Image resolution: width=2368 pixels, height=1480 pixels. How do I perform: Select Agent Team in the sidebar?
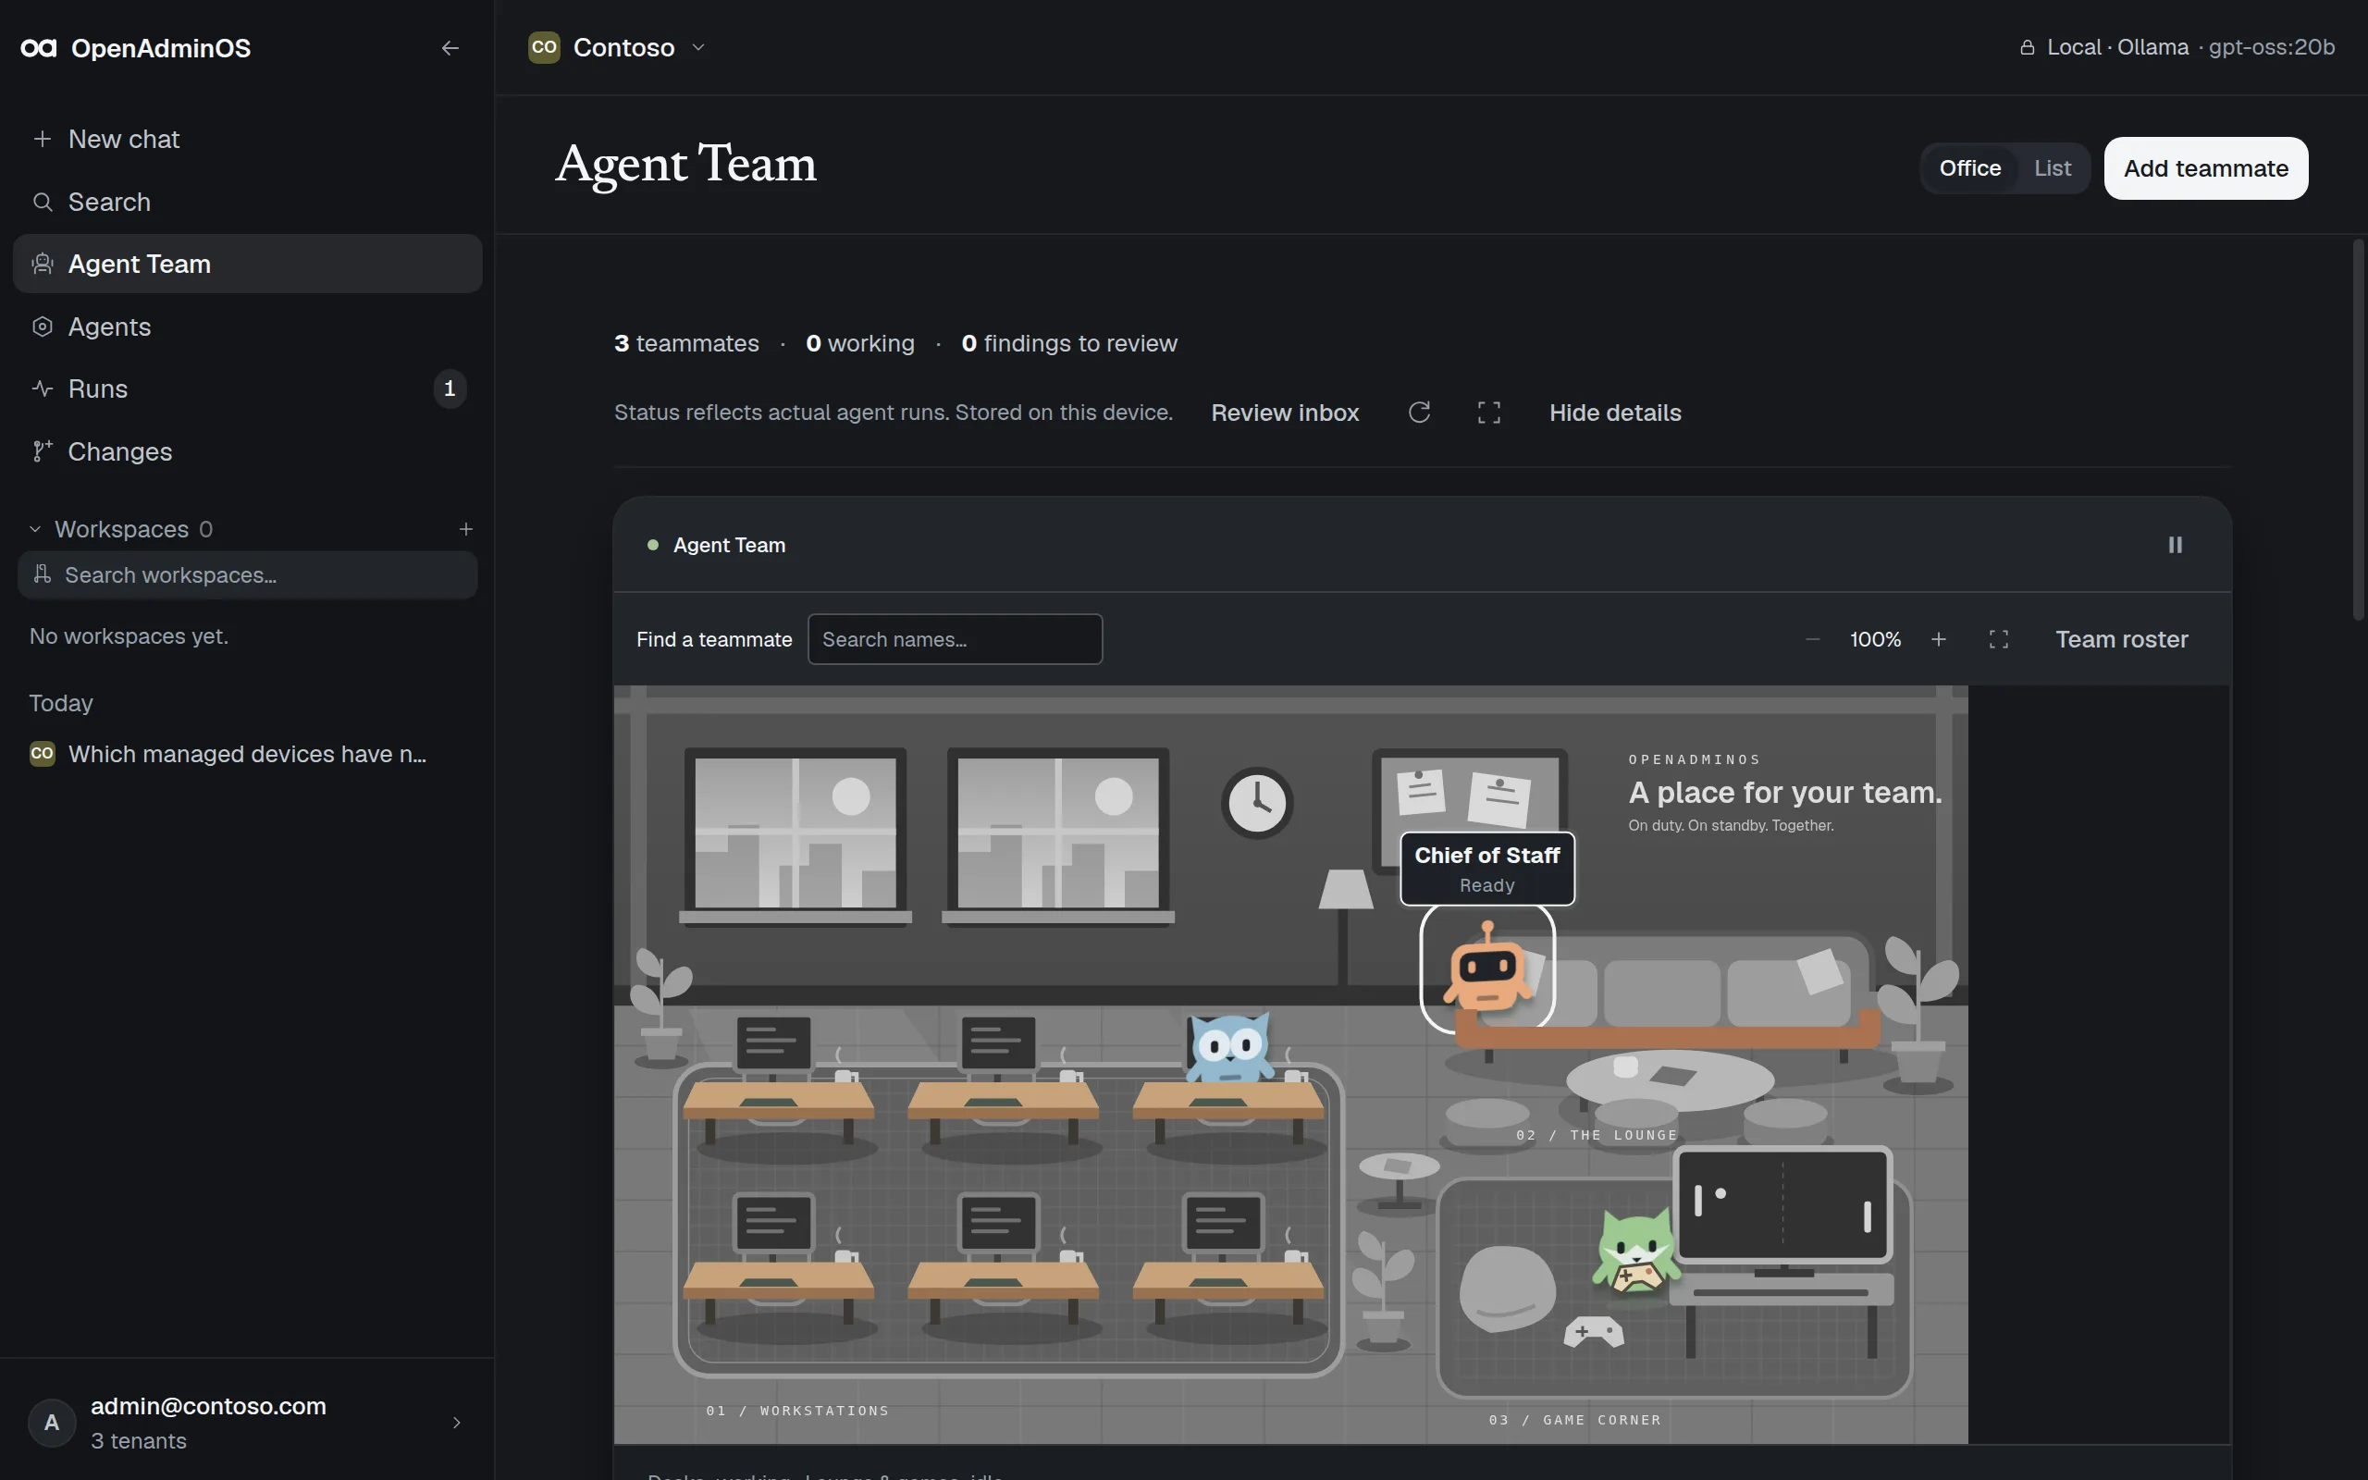point(248,264)
